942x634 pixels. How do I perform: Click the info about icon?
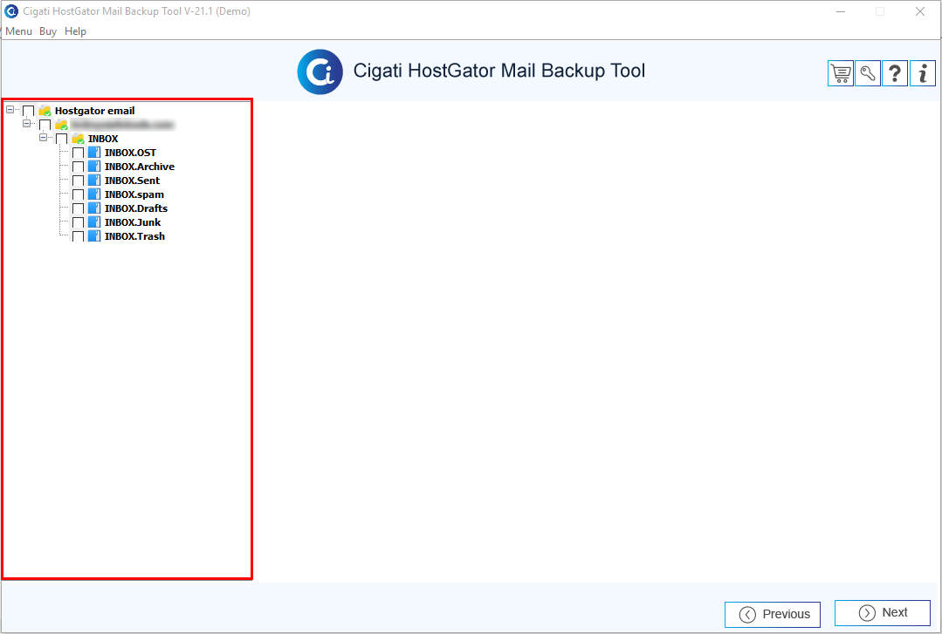pyautogui.click(x=922, y=74)
